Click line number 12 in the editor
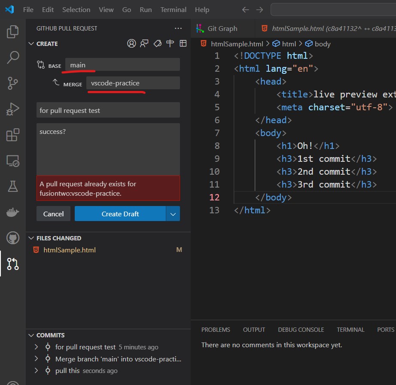The image size is (396, 385). click(x=214, y=197)
